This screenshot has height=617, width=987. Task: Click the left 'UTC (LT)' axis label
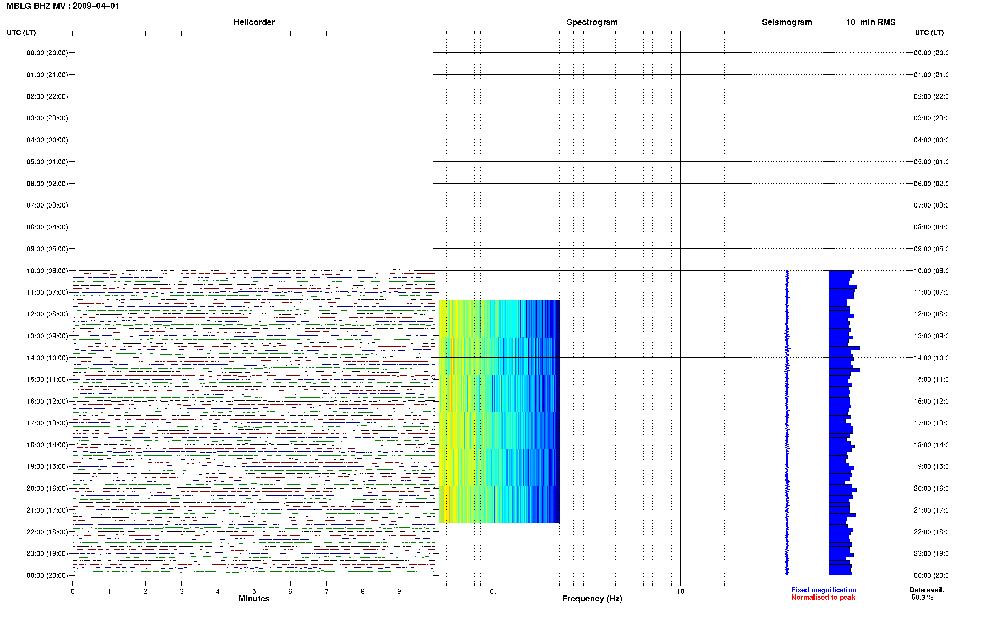coord(21,33)
